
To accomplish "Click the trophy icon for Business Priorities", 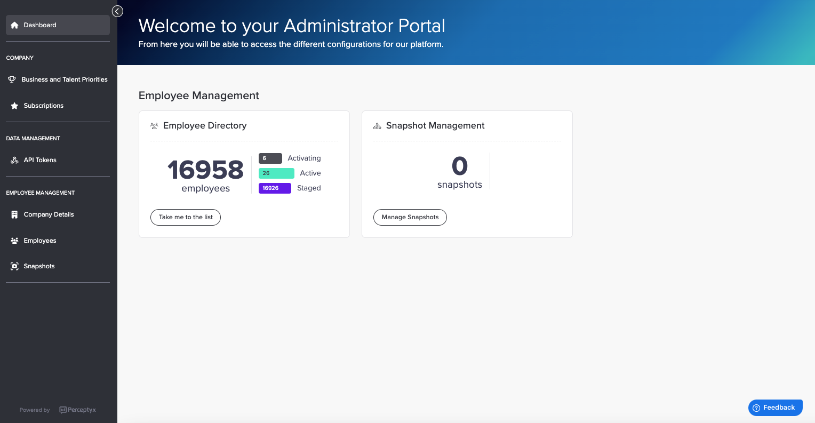I will pyautogui.click(x=12, y=79).
